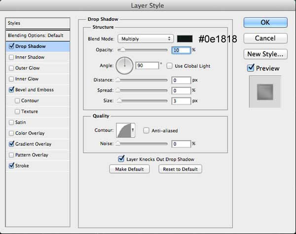Click the style preview thumbnail
Screen dimensions: 296x234
(265, 92)
